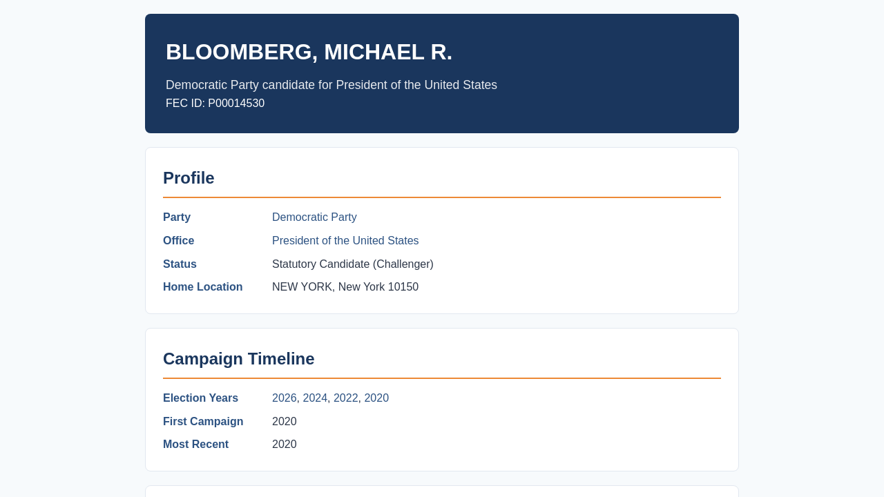This screenshot has width=884, height=497.
Task: Click the NEW YORK, New York 10150 location
Action: tap(345, 287)
